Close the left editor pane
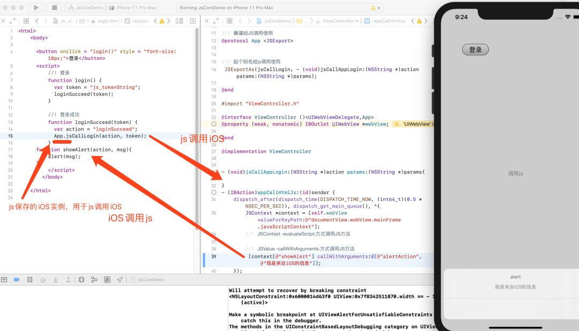This screenshot has width=579, height=331. coord(3,21)
